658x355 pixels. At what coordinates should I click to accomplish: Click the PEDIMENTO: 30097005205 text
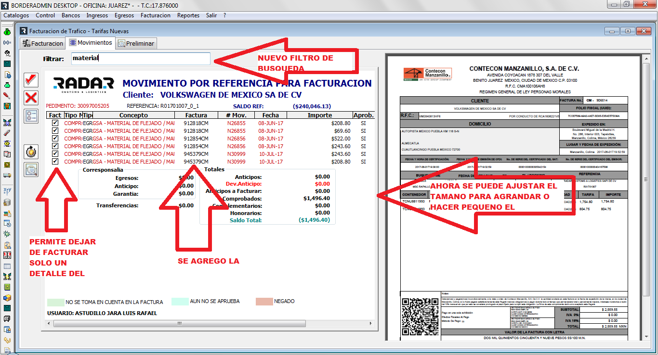[x=78, y=106]
